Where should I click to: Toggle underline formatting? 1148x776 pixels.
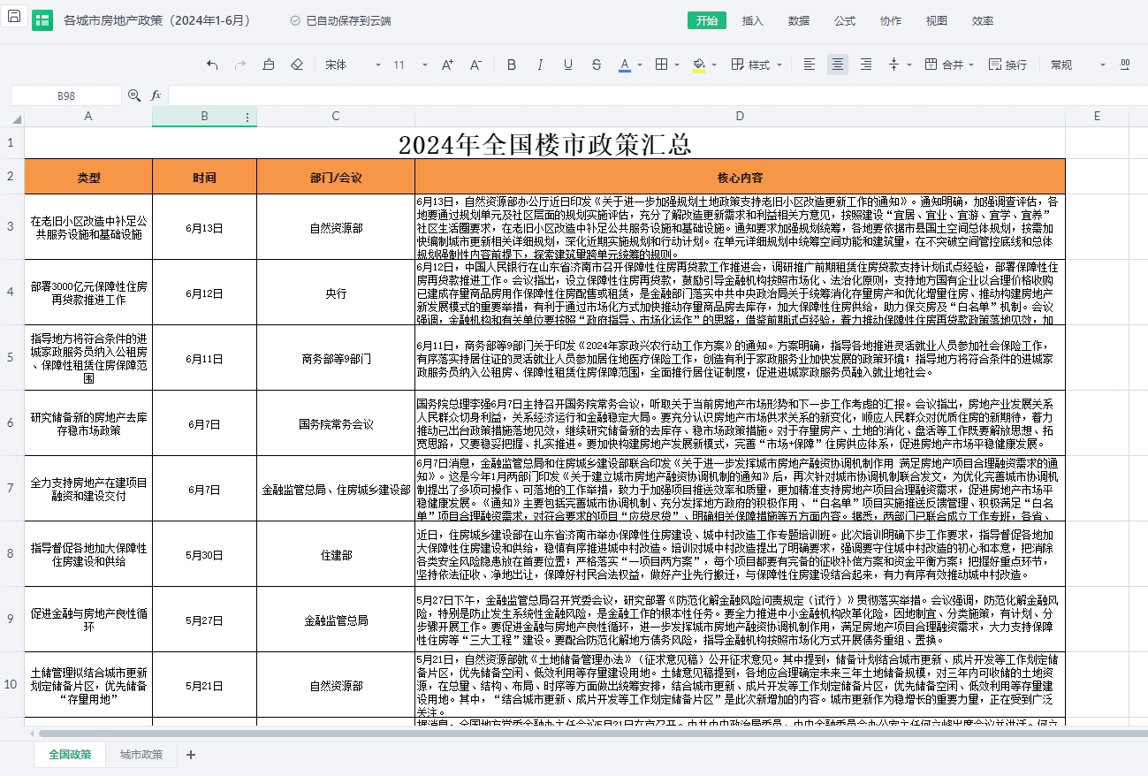pyautogui.click(x=568, y=65)
